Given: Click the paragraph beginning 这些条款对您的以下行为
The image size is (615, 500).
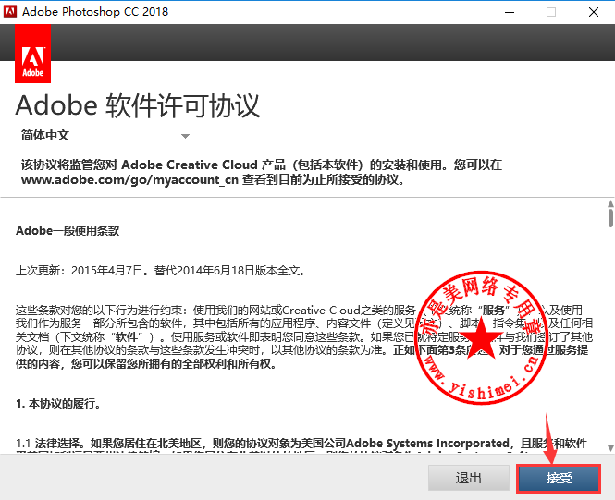Looking at the screenshot, I should pyautogui.click(x=304, y=336).
